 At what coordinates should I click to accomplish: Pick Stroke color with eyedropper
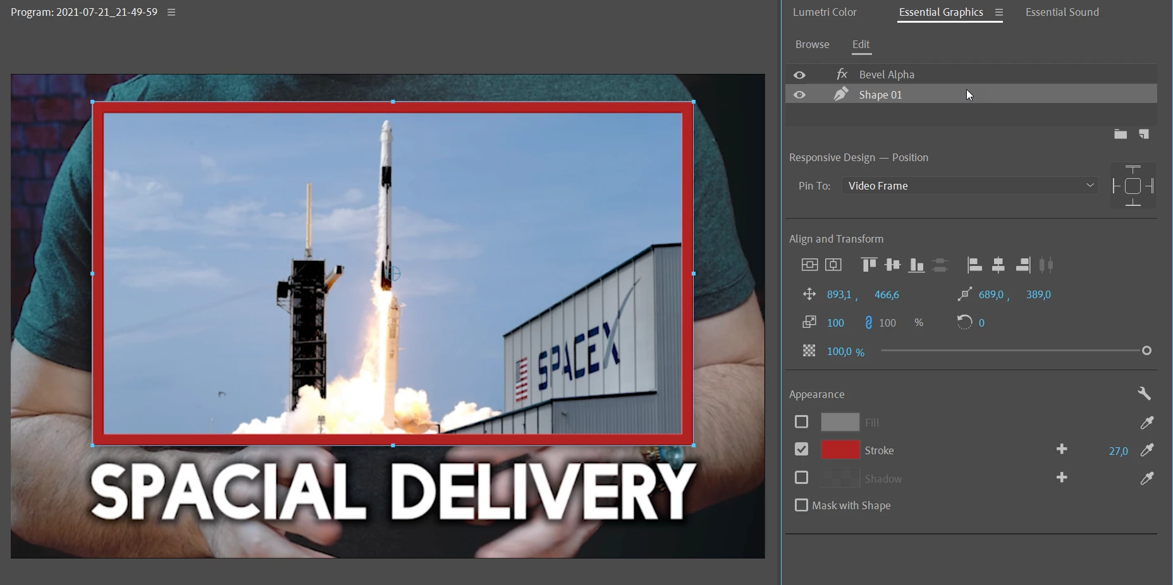click(1146, 450)
